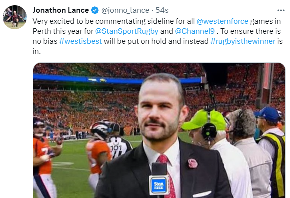Click the referee's 101 jersey in photo
This screenshot has width=290, height=198.
click(118, 147)
